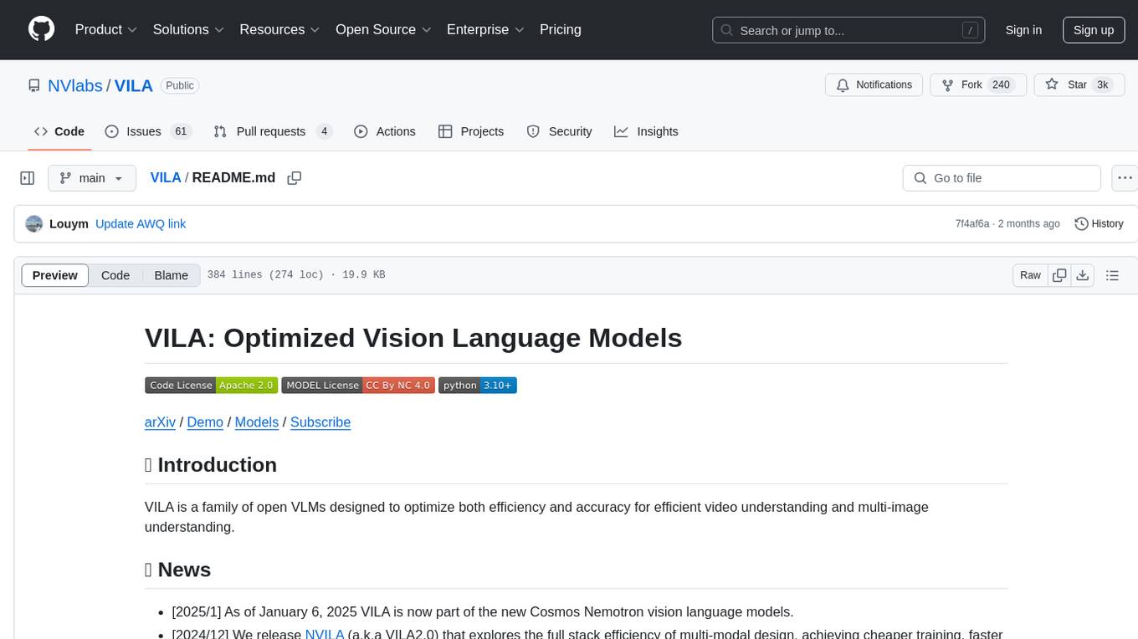This screenshot has height=639, width=1138.
Task: Open the Demo link
Action: click(205, 422)
